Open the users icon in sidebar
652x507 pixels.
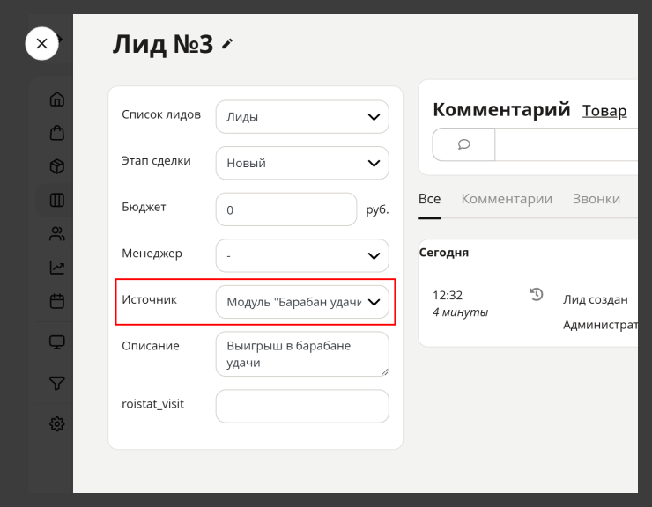click(x=57, y=233)
